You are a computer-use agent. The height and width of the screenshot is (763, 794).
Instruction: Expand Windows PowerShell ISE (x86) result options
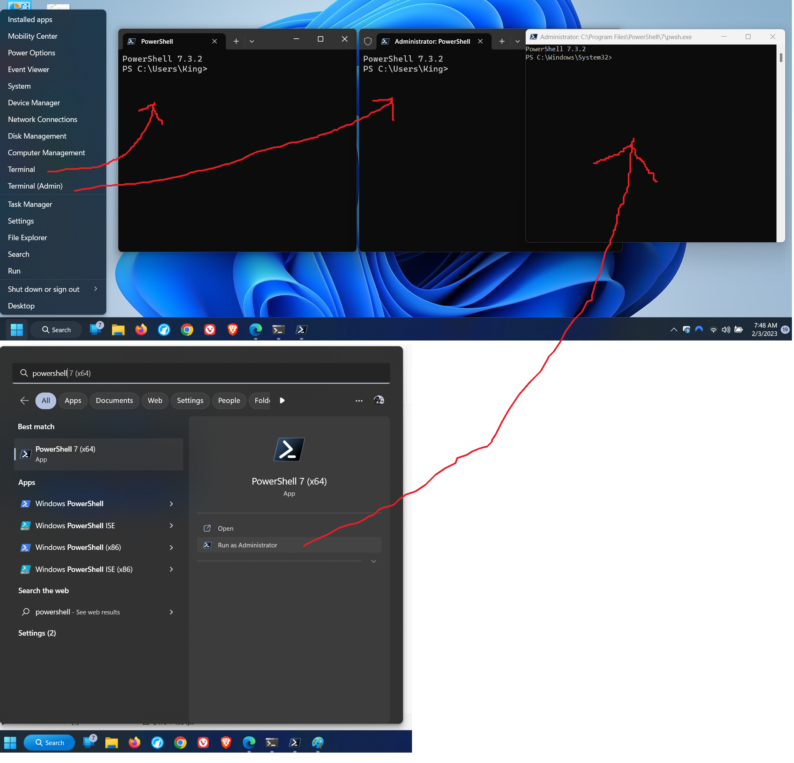coord(171,569)
